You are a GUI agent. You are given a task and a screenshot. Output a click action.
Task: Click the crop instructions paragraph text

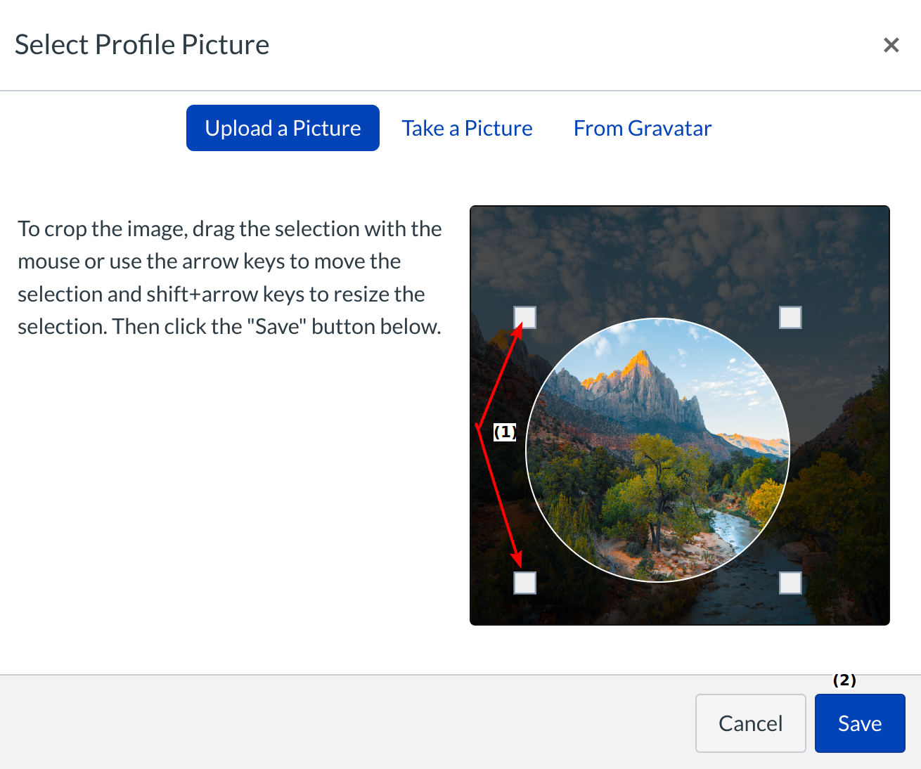[229, 278]
